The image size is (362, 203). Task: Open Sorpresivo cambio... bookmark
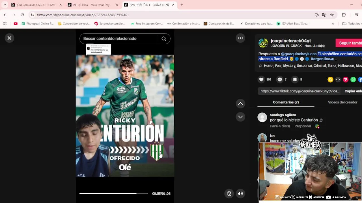109,24
